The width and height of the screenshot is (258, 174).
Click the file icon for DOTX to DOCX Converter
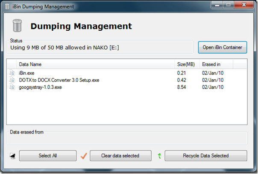point(12,80)
